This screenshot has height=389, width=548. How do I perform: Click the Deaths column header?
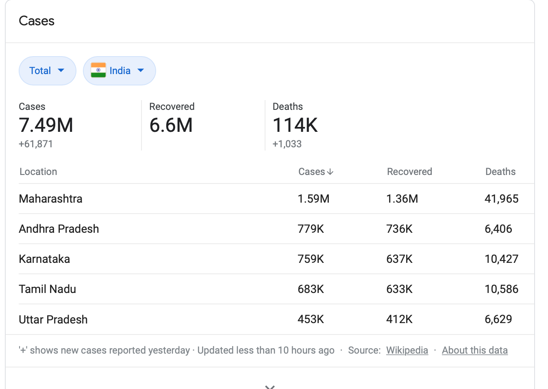pyautogui.click(x=500, y=172)
